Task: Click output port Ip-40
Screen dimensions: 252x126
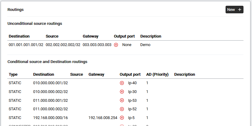Action: tap(132, 83)
